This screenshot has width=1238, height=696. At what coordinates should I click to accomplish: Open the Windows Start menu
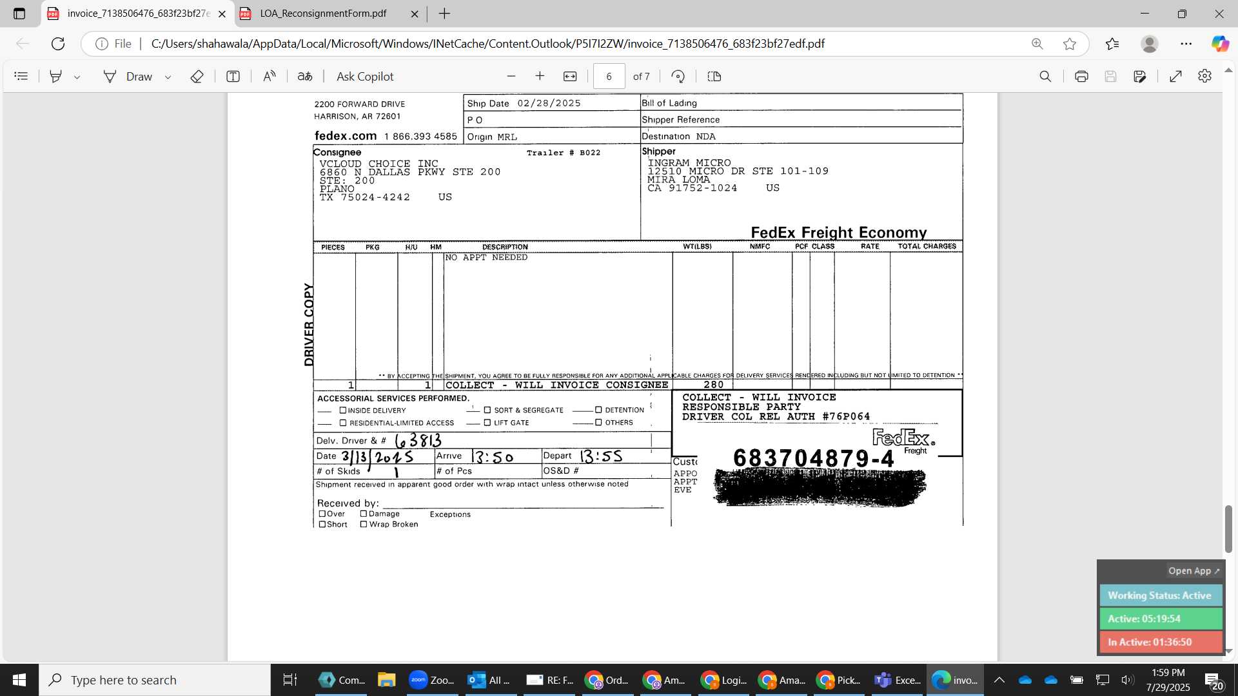point(19,680)
